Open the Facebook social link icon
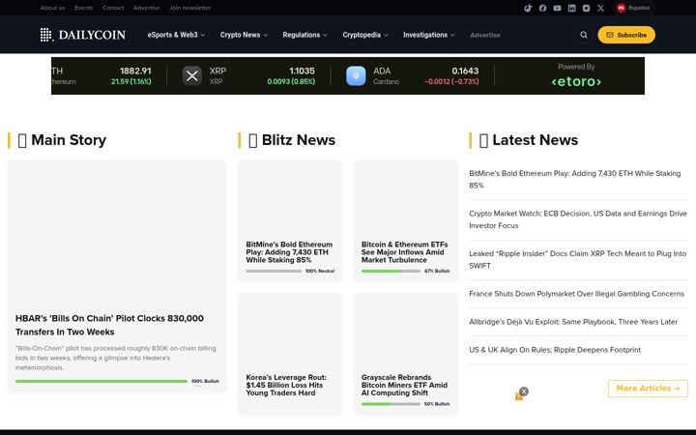This screenshot has height=435, width=696. click(x=542, y=8)
